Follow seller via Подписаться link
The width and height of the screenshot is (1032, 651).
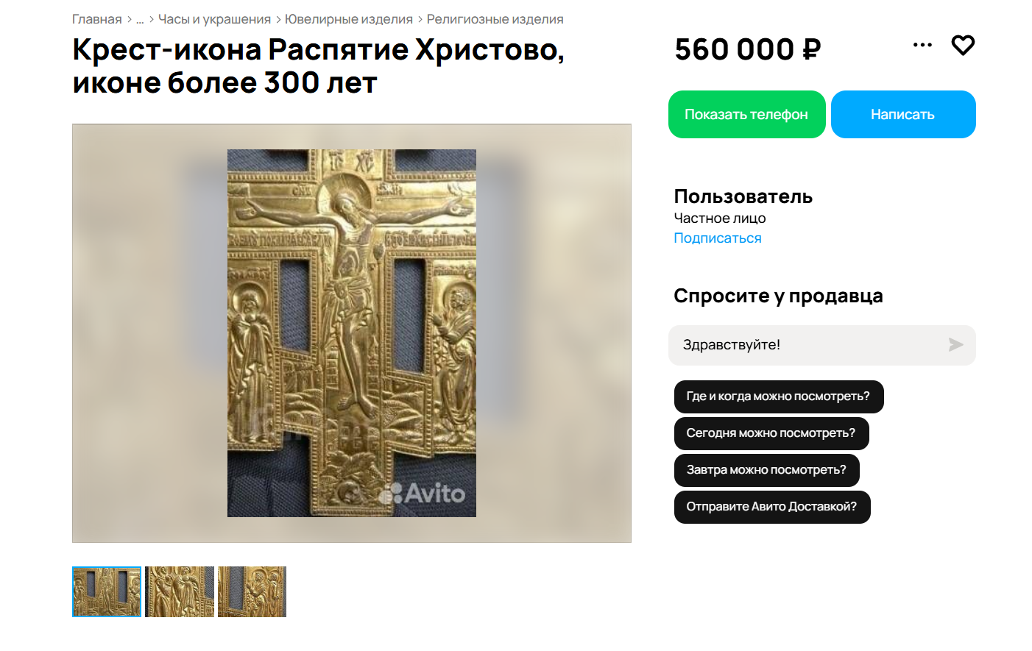718,238
